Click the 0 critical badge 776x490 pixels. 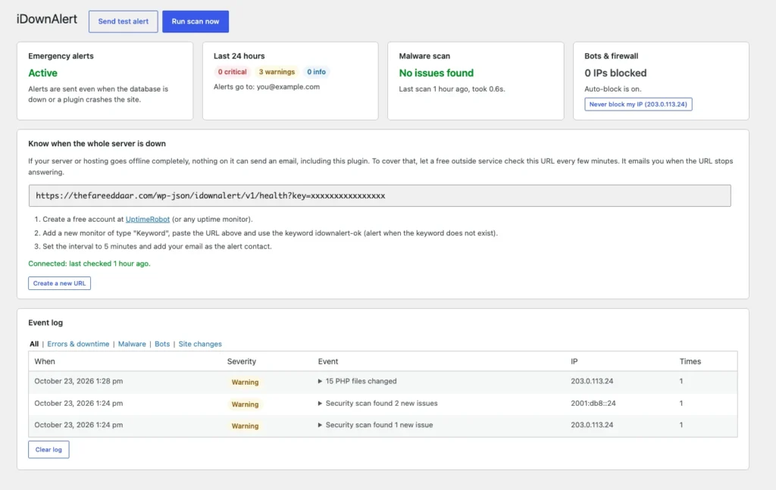[x=232, y=72]
